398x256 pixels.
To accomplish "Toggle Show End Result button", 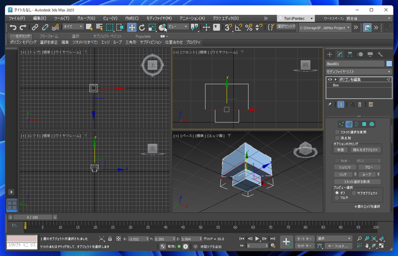I will 341,105.
